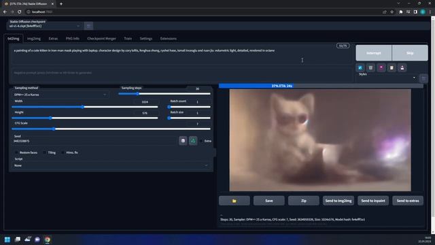This screenshot has width=435, height=245.
Task: Enable the Hires. fix checkbox
Action: (63, 152)
